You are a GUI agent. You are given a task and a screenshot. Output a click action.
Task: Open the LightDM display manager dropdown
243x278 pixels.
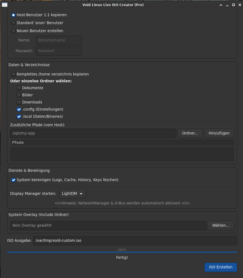(72, 194)
